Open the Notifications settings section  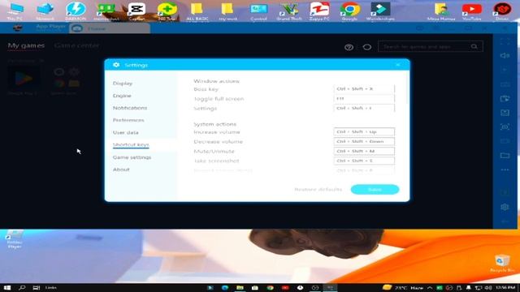pos(130,108)
